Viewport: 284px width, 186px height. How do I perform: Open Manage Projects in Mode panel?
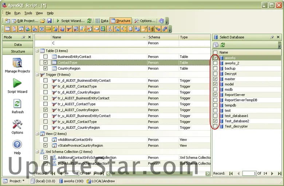click(17, 65)
